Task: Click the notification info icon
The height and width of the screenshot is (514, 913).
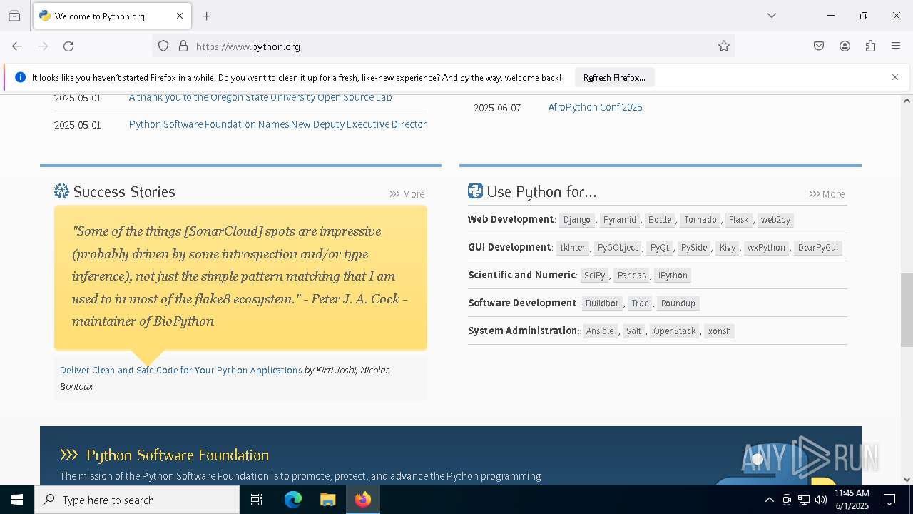Action: [x=20, y=77]
